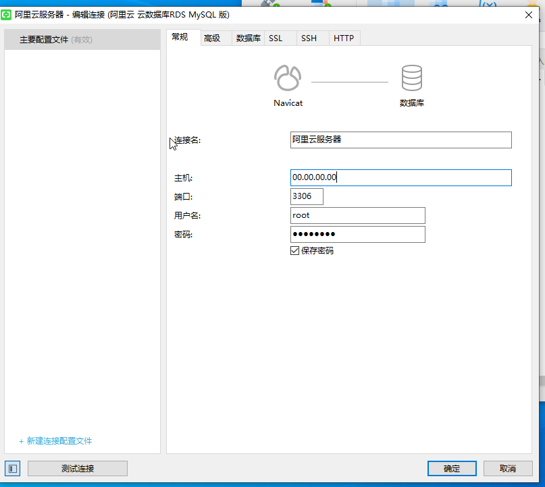Image resolution: width=545 pixels, height=487 pixels.
Task: Switch to the 常规 tab
Action: 184,37
